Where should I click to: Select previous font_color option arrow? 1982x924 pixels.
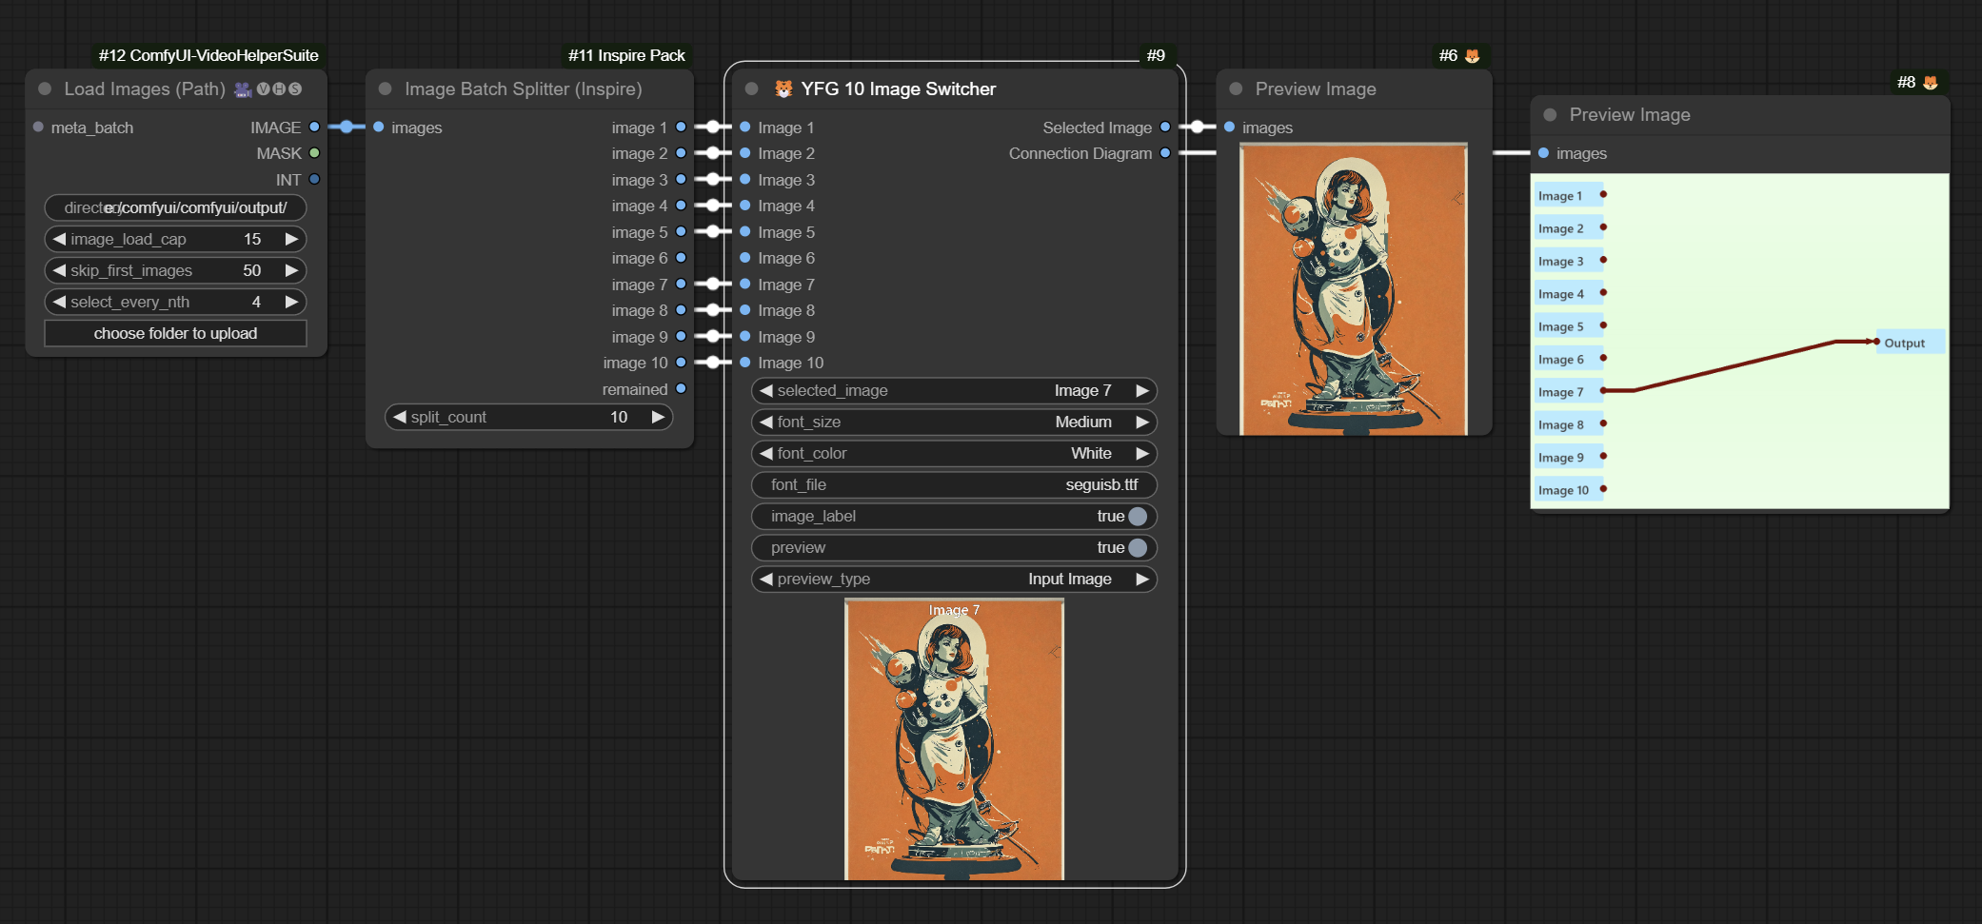[766, 453]
